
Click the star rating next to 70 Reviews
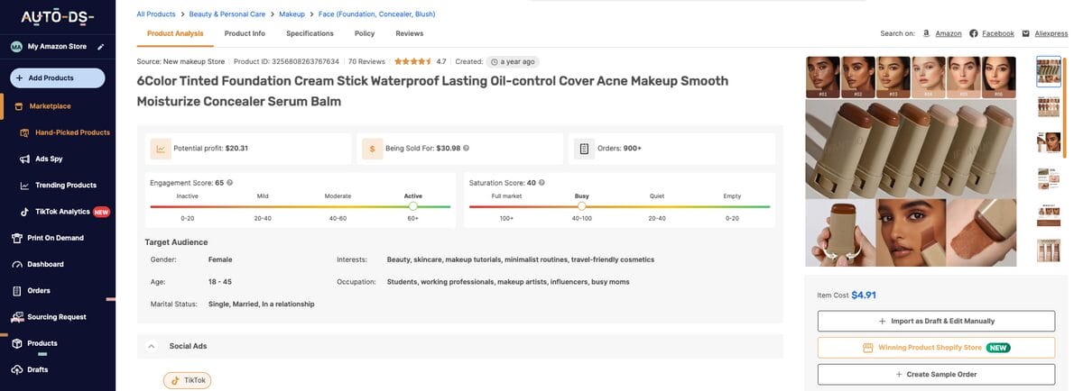tap(412, 61)
